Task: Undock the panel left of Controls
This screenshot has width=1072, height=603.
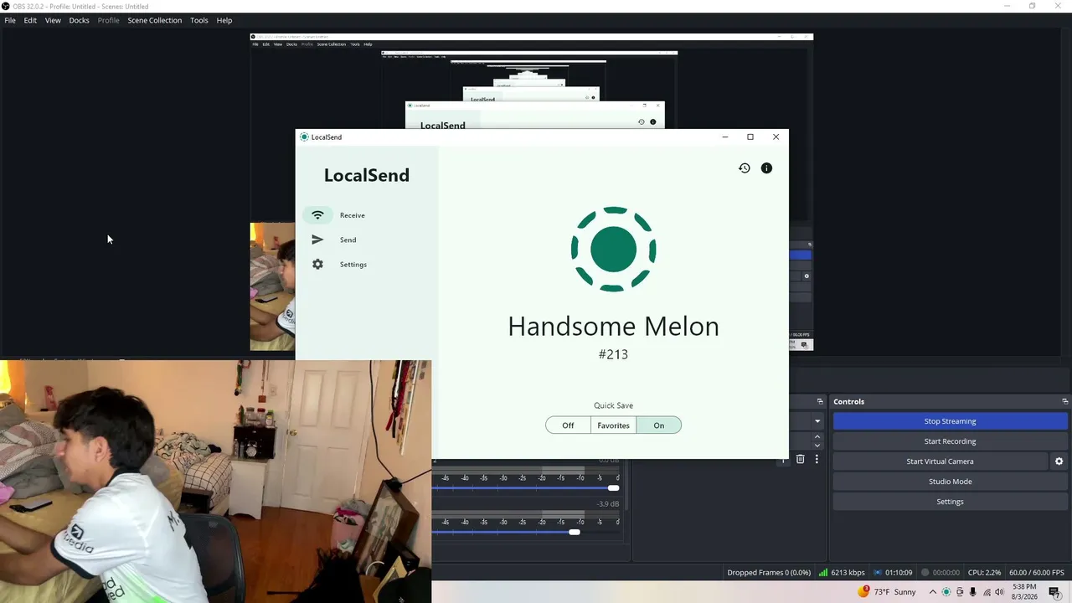Action: (818, 402)
